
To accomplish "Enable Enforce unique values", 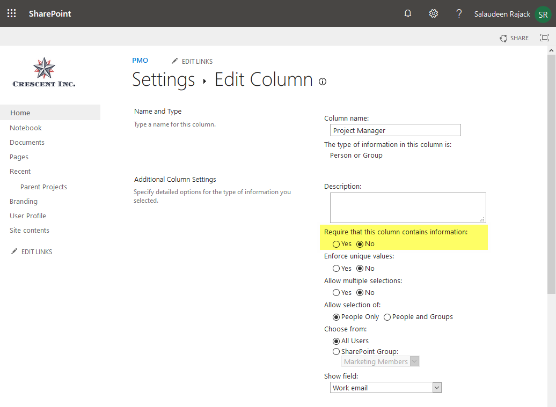I will tap(336, 268).
